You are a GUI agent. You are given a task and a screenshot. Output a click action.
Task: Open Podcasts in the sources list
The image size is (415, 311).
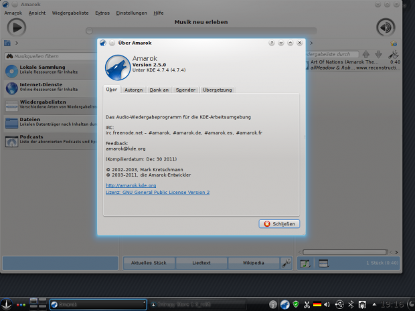(51, 140)
